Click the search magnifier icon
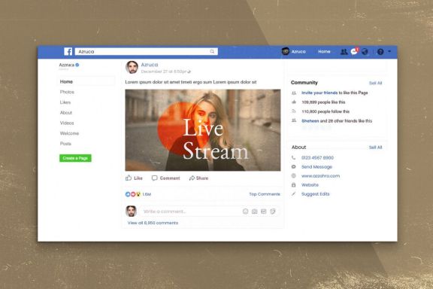This screenshot has height=289, width=433. tap(212, 51)
